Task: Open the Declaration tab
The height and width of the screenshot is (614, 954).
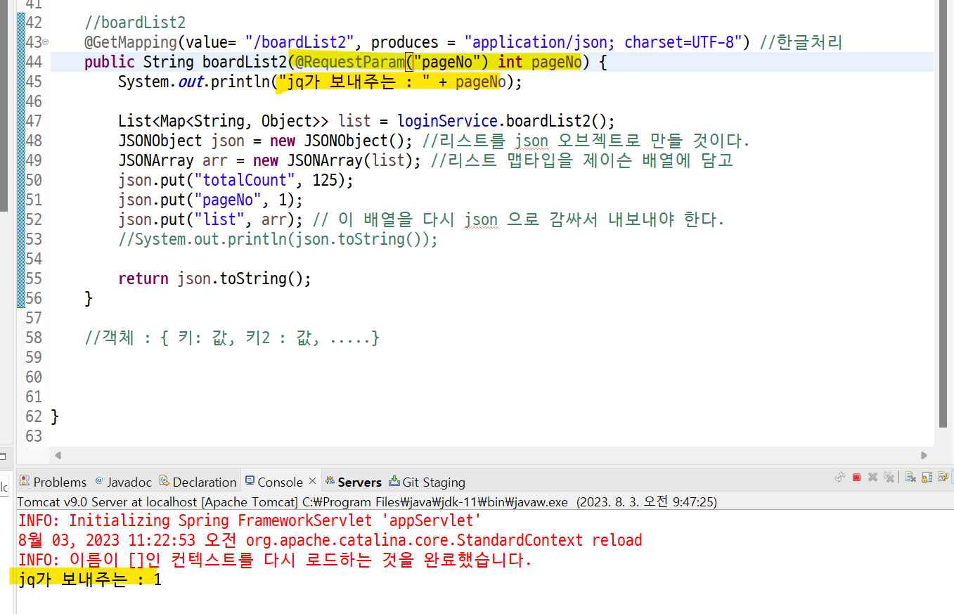Action: [198, 482]
